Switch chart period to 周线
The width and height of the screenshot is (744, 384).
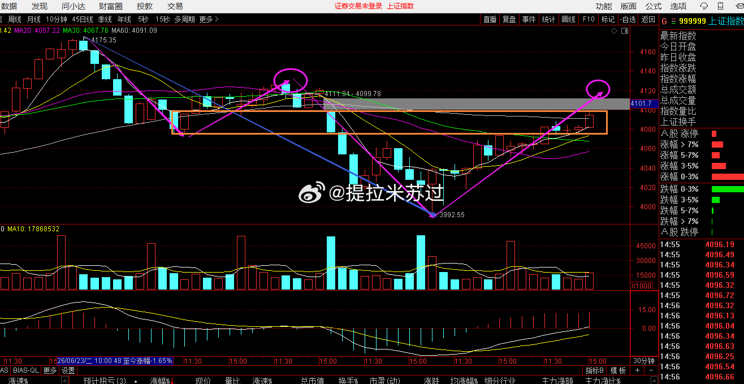point(15,19)
